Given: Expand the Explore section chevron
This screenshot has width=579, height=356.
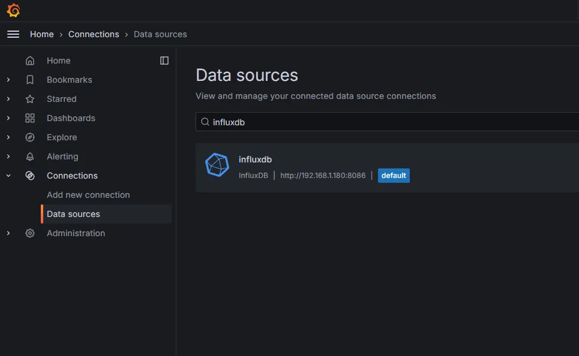Looking at the screenshot, I should pos(8,137).
